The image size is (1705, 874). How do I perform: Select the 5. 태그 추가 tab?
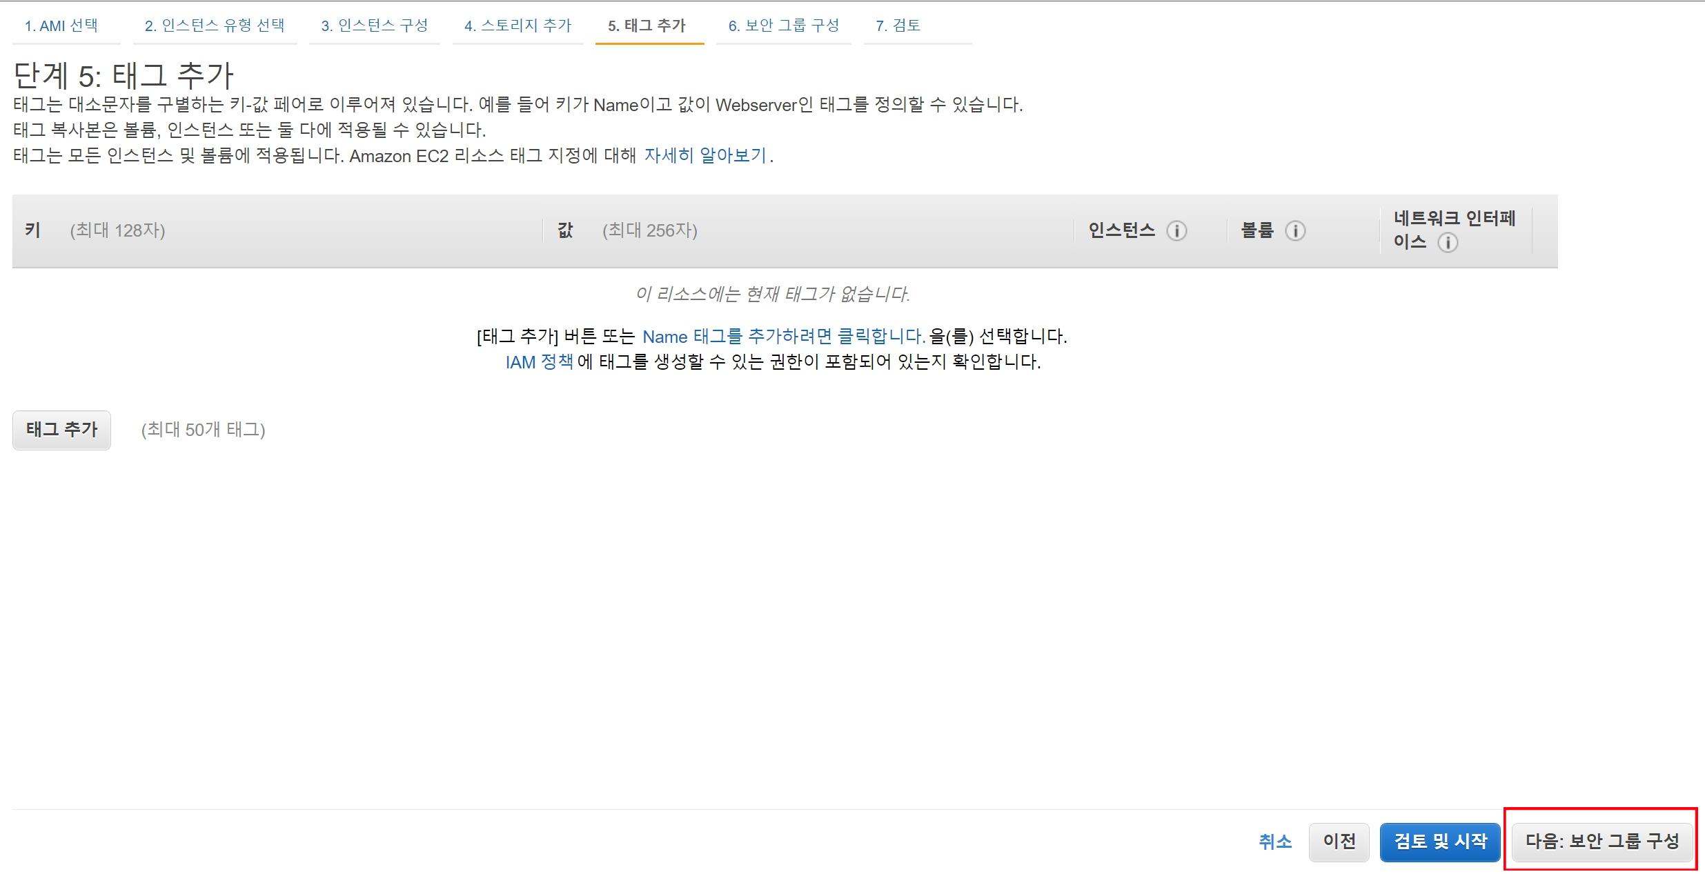pyautogui.click(x=647, y=26)
